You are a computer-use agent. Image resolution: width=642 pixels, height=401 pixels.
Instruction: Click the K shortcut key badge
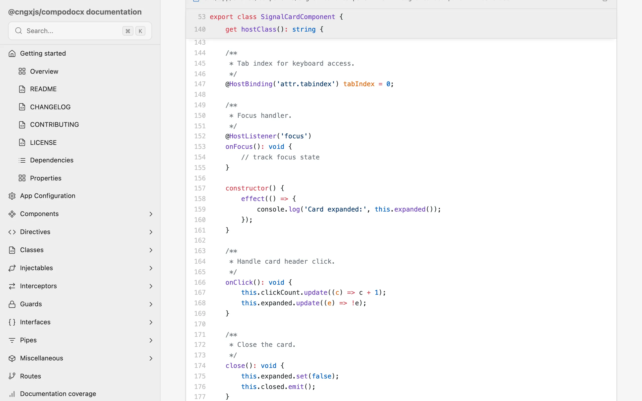coord(140,31)
